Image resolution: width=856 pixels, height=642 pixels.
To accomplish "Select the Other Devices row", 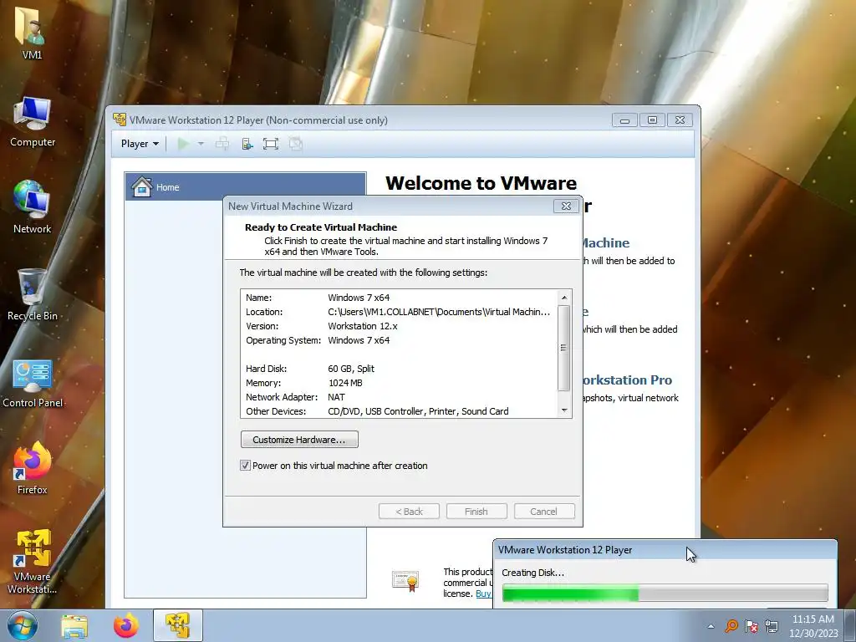I will point(399,411).
